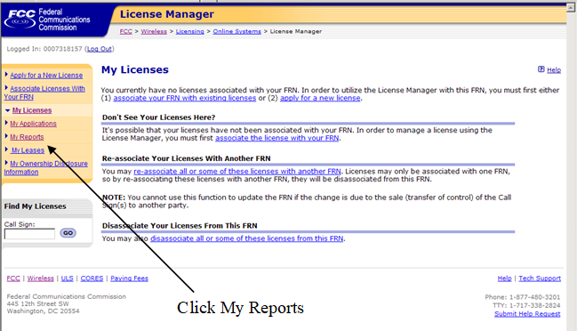Click Submit Help Request link
This screenshot has width=577, height=331.
pos(527,314)
